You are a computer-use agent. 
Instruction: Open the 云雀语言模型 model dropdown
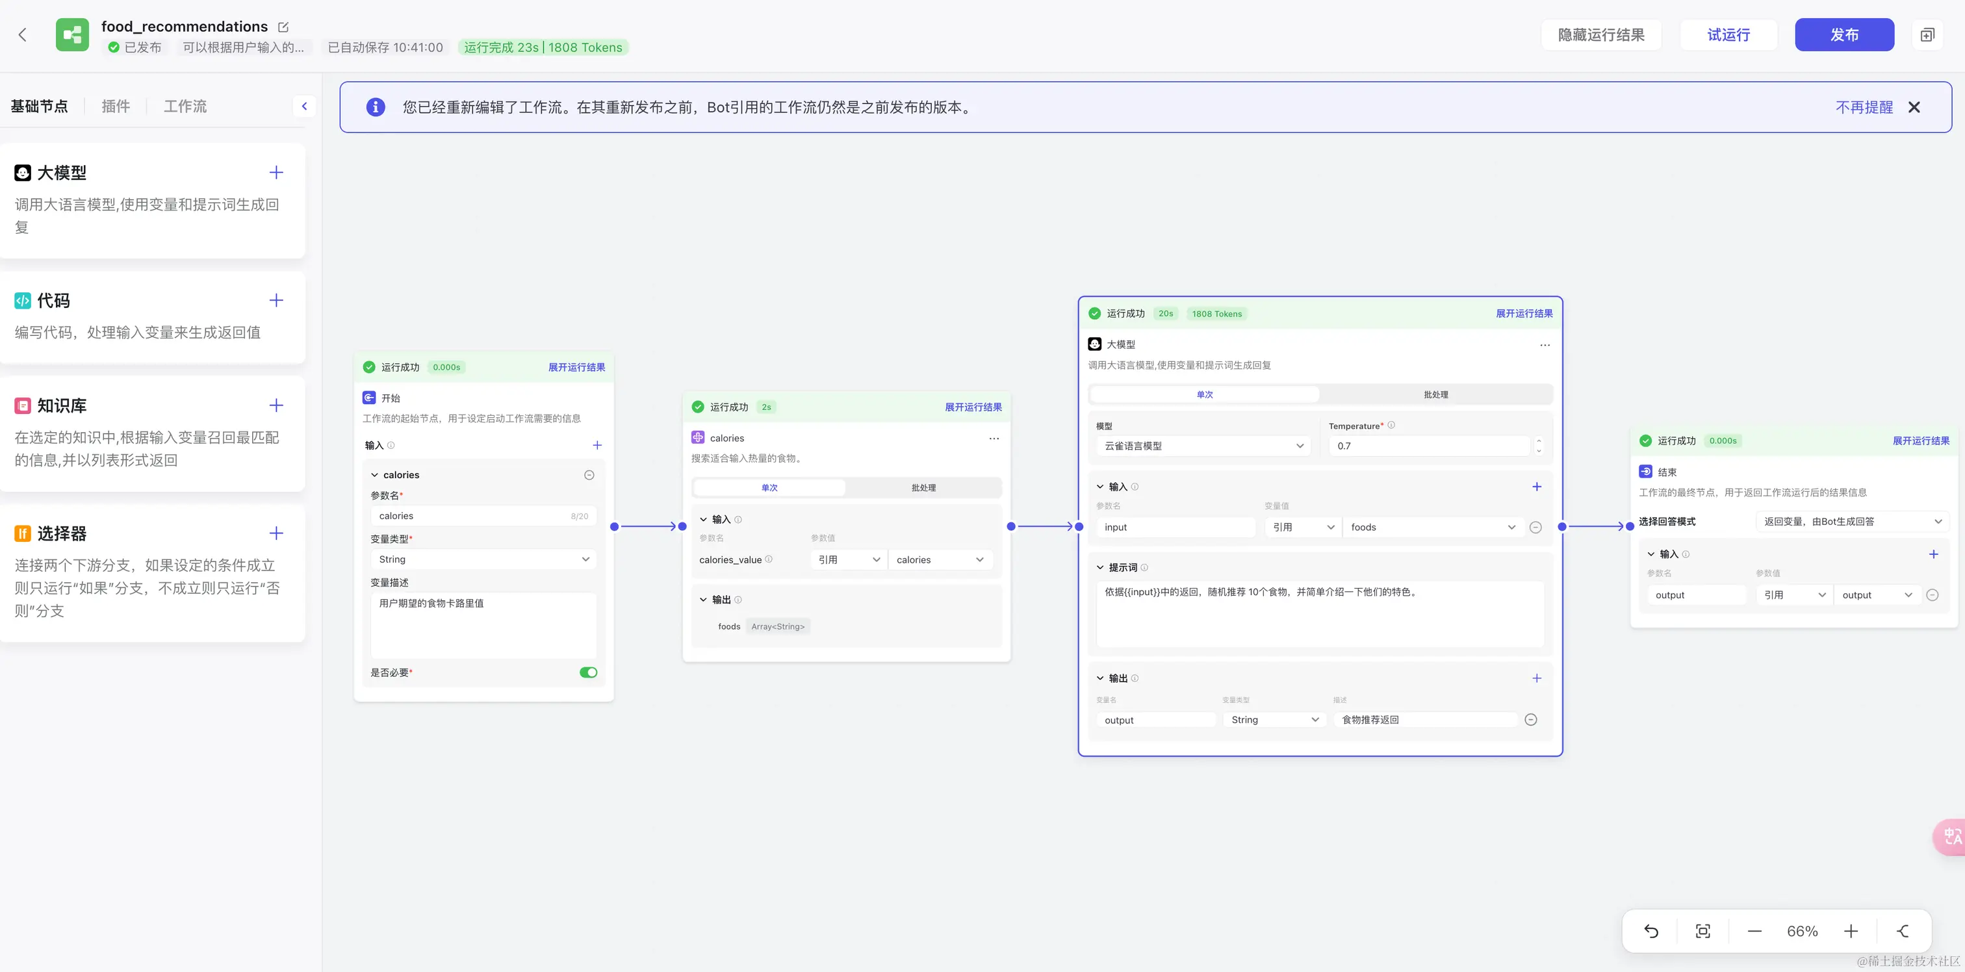[1203, 446]
